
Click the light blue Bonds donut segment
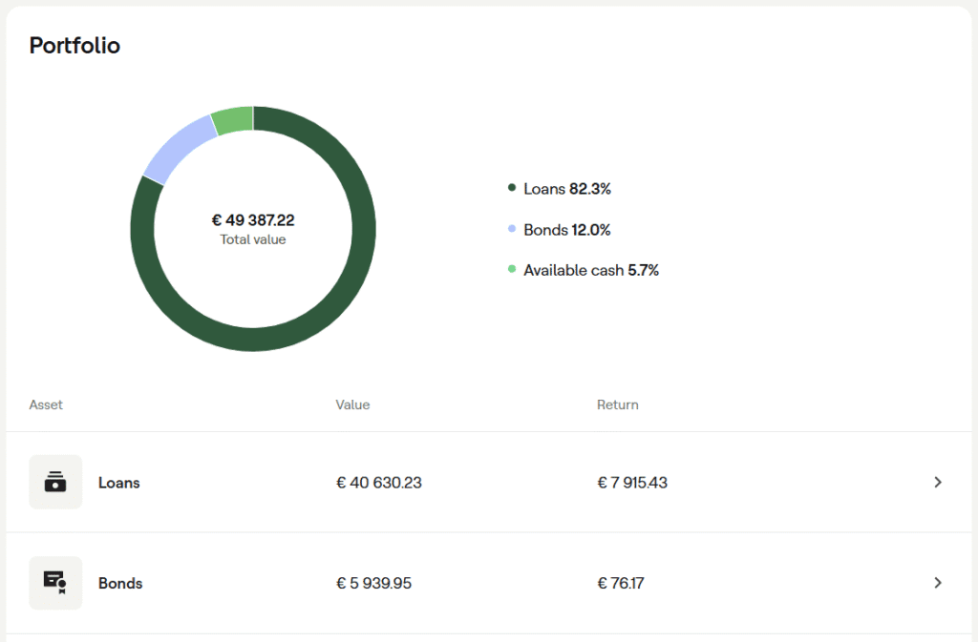177,148
